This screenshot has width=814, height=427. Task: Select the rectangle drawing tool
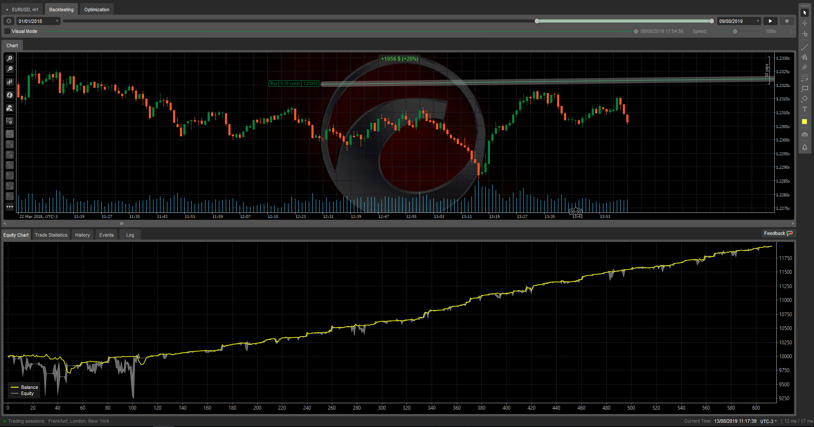click(x=804, y=88)
